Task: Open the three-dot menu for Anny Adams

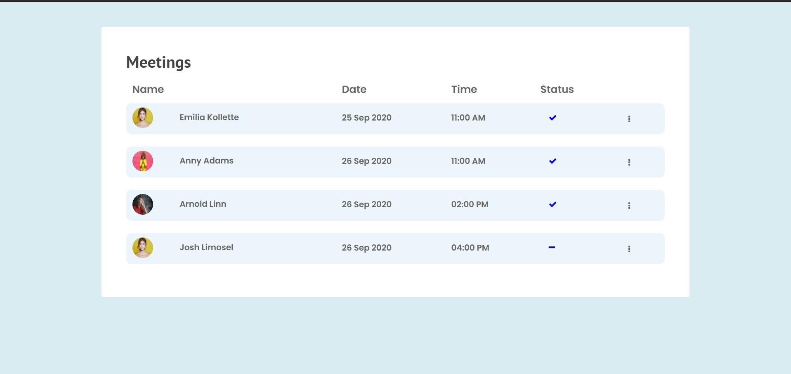Action: click(x=629, y=162)
